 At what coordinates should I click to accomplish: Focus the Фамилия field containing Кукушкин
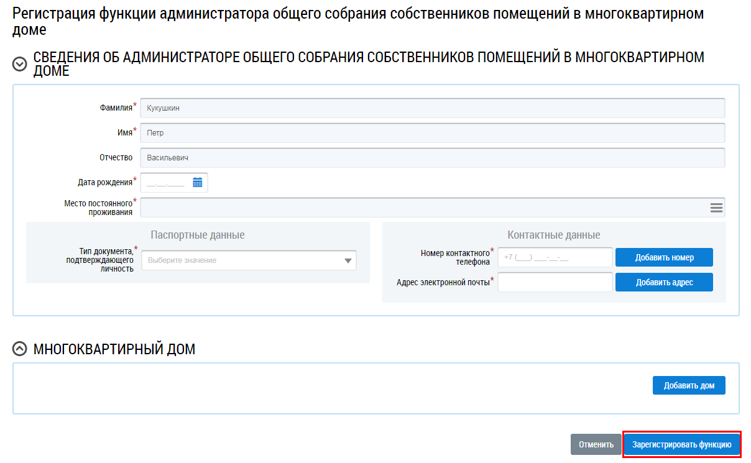pyautogui.click(x=432, y=108)
